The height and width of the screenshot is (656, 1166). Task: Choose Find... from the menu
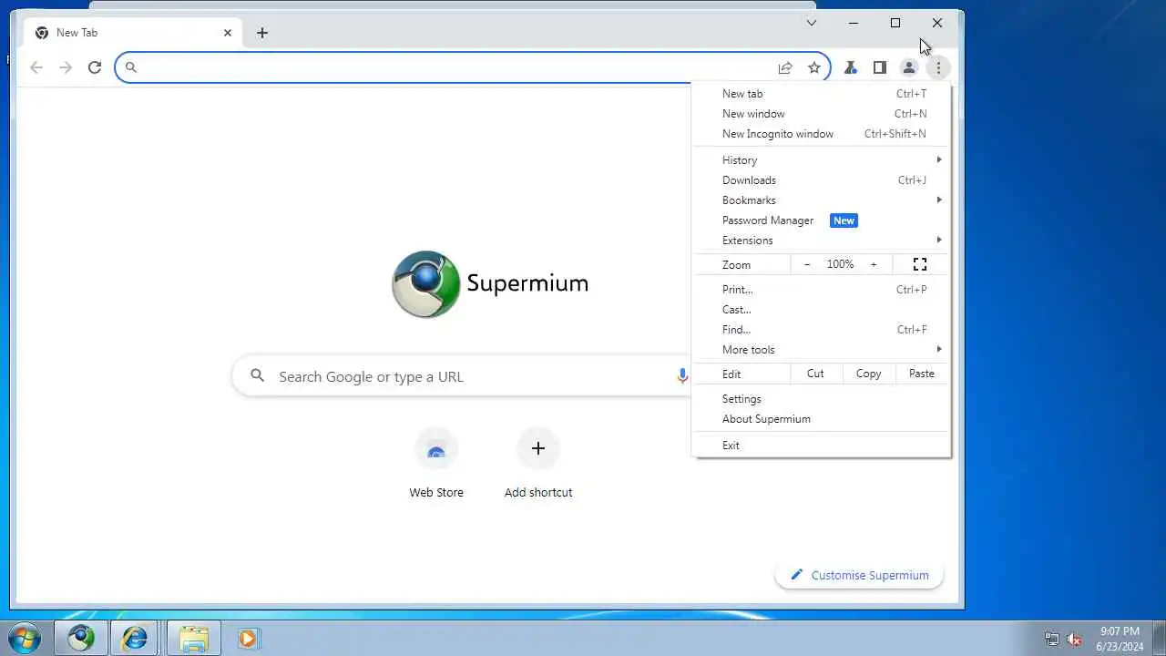821,330
